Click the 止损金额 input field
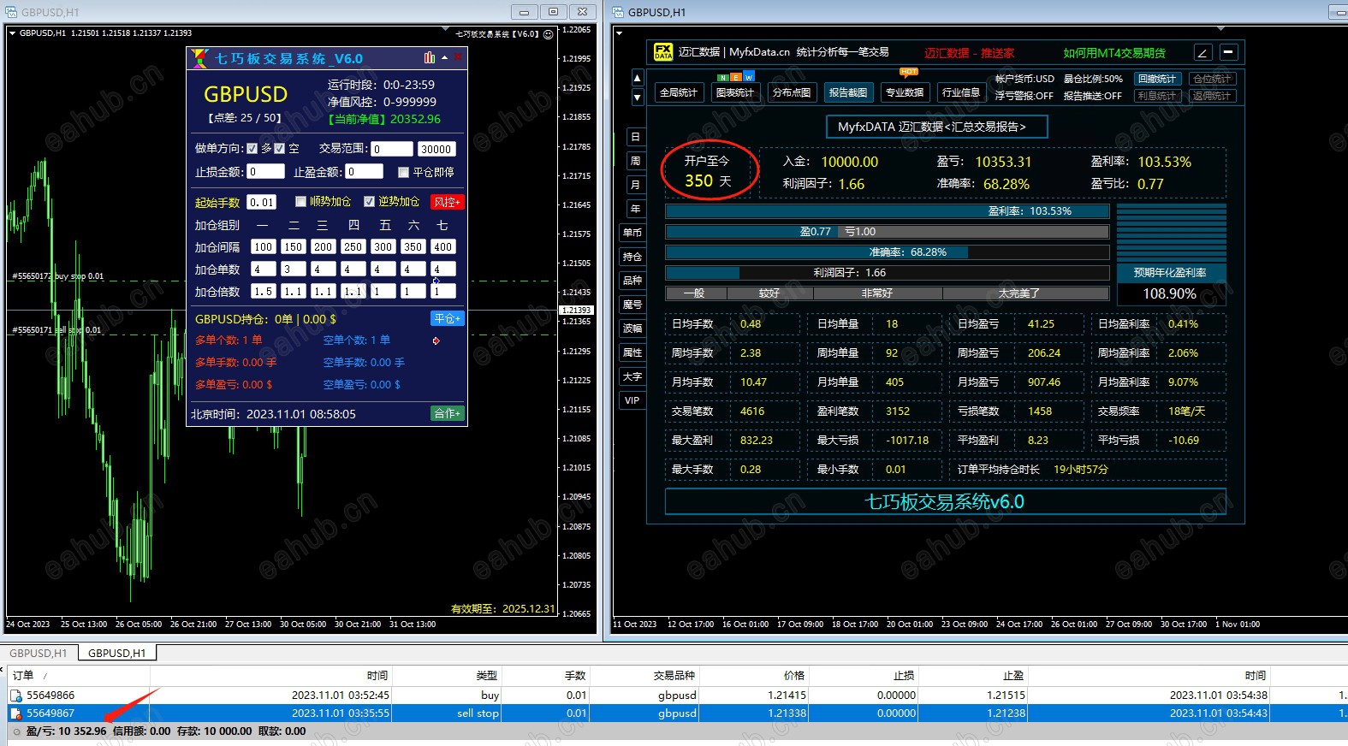The width and height of the screenshot is (1348, 746). (265, 172)
